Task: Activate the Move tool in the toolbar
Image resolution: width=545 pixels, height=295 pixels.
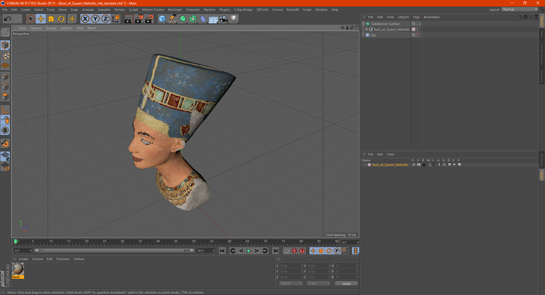Action: pyautogui.click(x=41, y=19)
